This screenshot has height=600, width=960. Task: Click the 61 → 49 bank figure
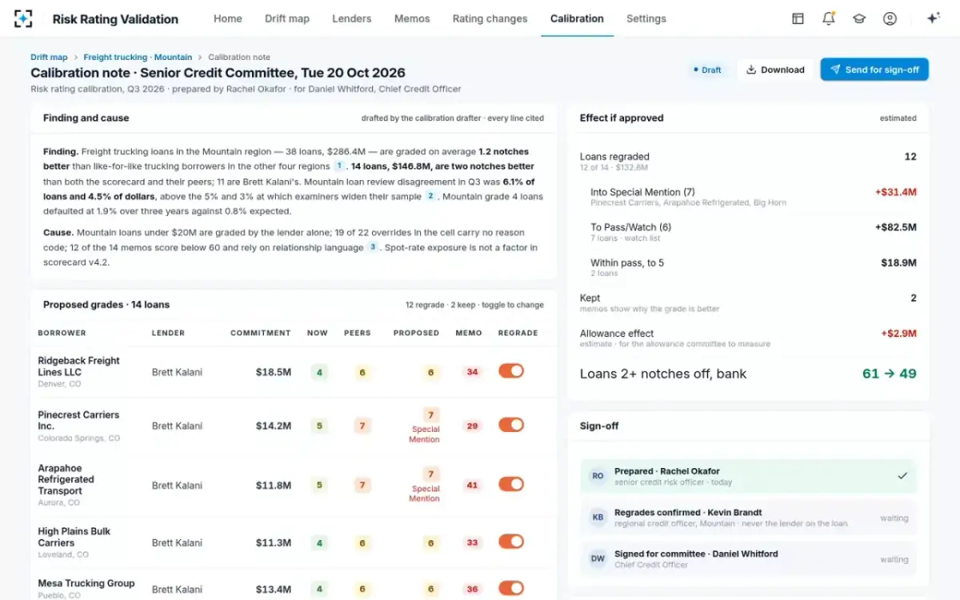pyautogui.click(x=889, y=374)
